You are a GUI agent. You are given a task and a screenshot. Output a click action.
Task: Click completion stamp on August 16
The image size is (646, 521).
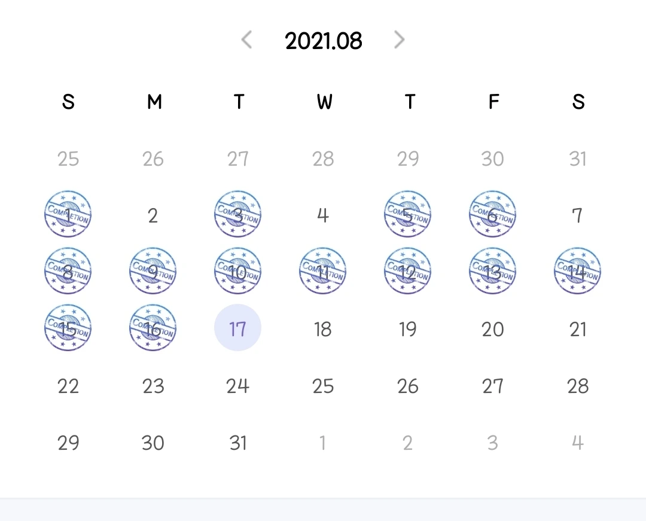153,328
